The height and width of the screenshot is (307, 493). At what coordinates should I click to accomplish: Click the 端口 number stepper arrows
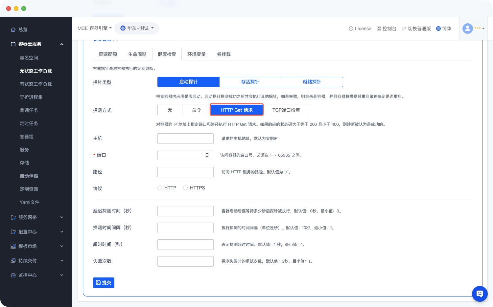tap(207, 155)
